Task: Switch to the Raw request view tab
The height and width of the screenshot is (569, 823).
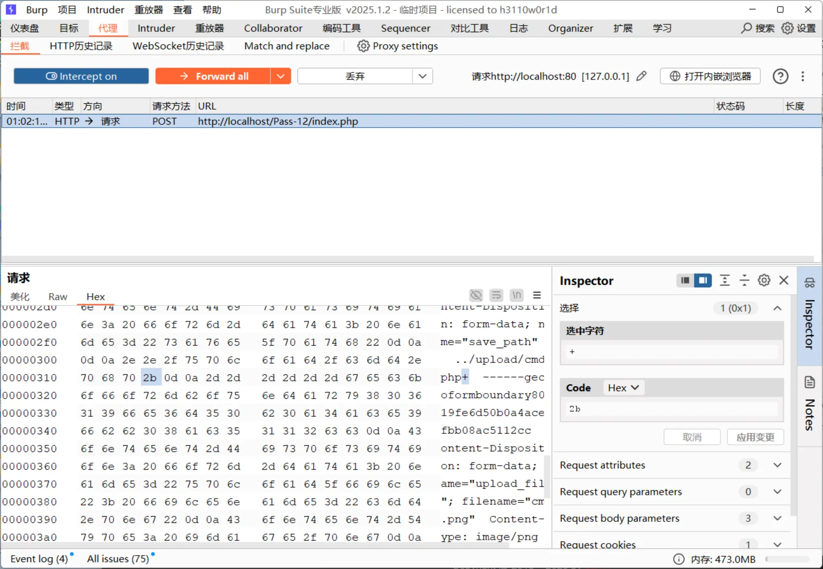Action: pos(57,297)
